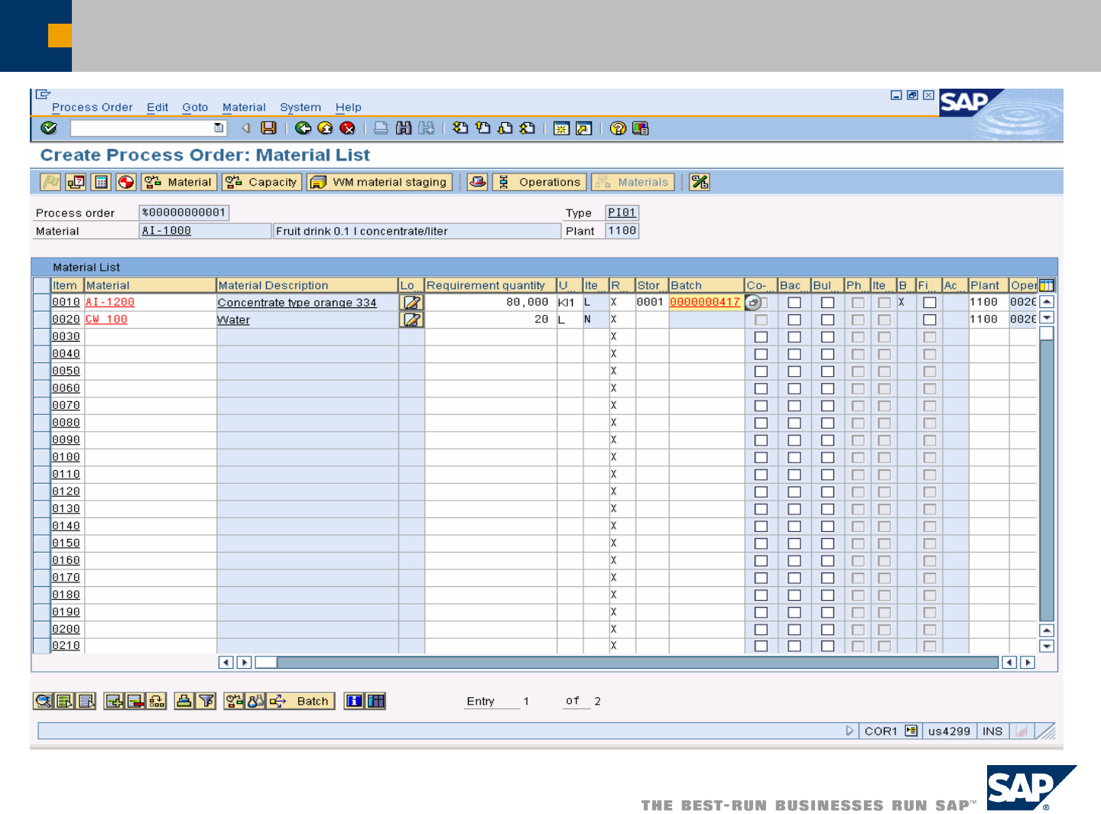
Task: Toggle Bul checkbox for item 0040
Action: click(x=827, y=354)
